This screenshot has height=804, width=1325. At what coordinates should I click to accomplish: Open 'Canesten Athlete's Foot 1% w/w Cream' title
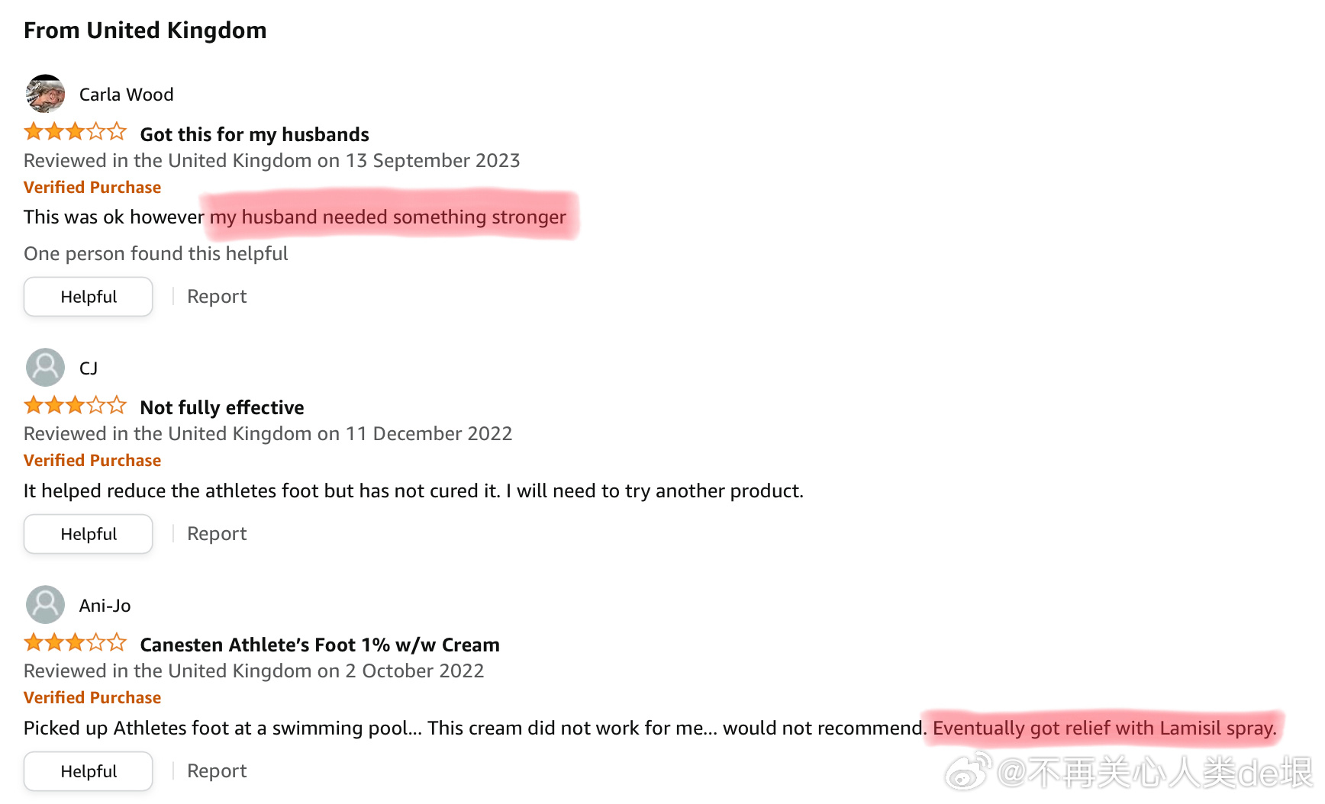coord(320,645)
